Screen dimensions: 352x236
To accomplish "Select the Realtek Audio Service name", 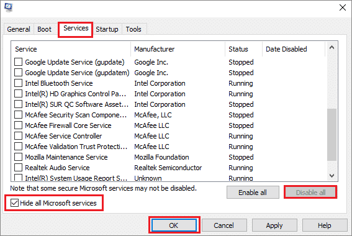I will coord(57,168).
